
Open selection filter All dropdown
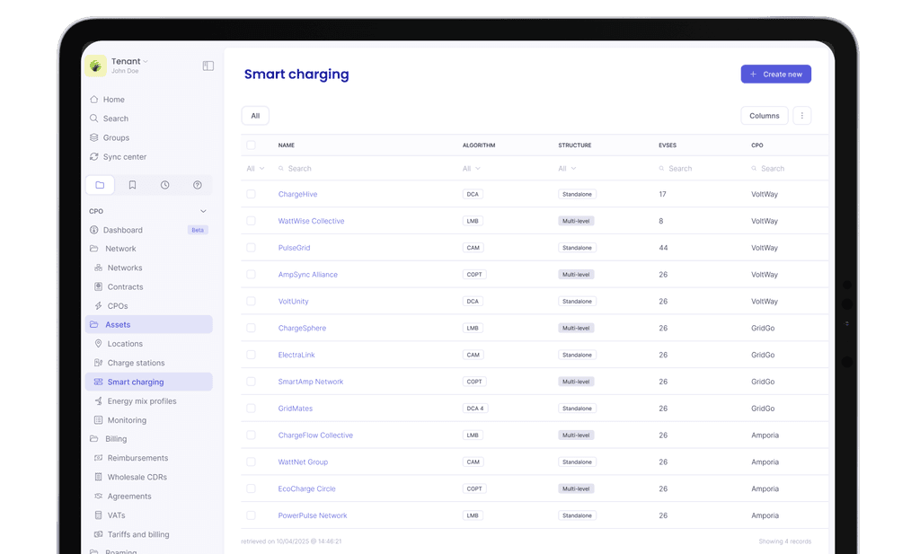(x=255, y=168)
